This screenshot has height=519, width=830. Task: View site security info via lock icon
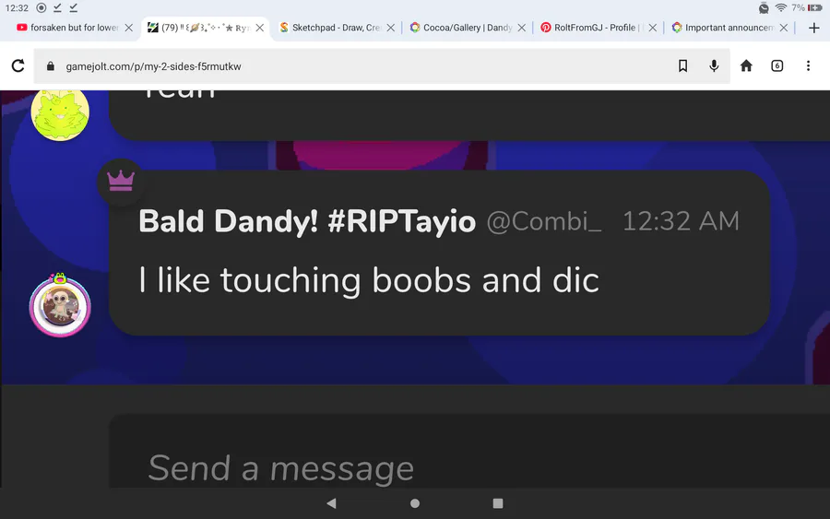pos(51,66)
